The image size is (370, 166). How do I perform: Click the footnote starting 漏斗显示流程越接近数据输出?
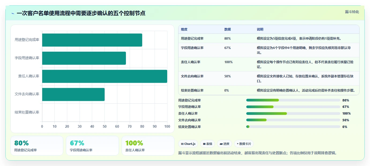[257, 153]
